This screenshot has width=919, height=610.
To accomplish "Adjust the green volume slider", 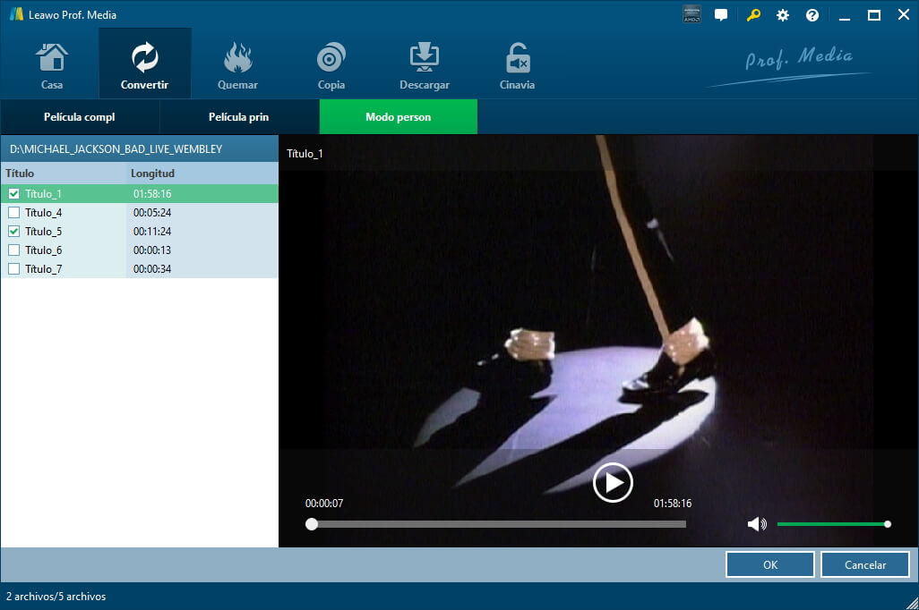I will point(833,524).
